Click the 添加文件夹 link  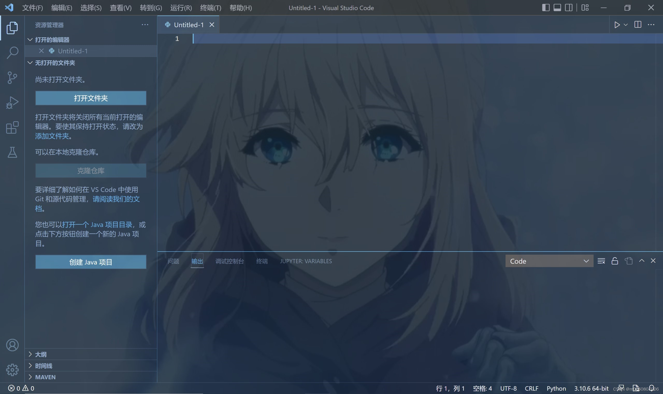pyautogui.click(x=52, y=136)
